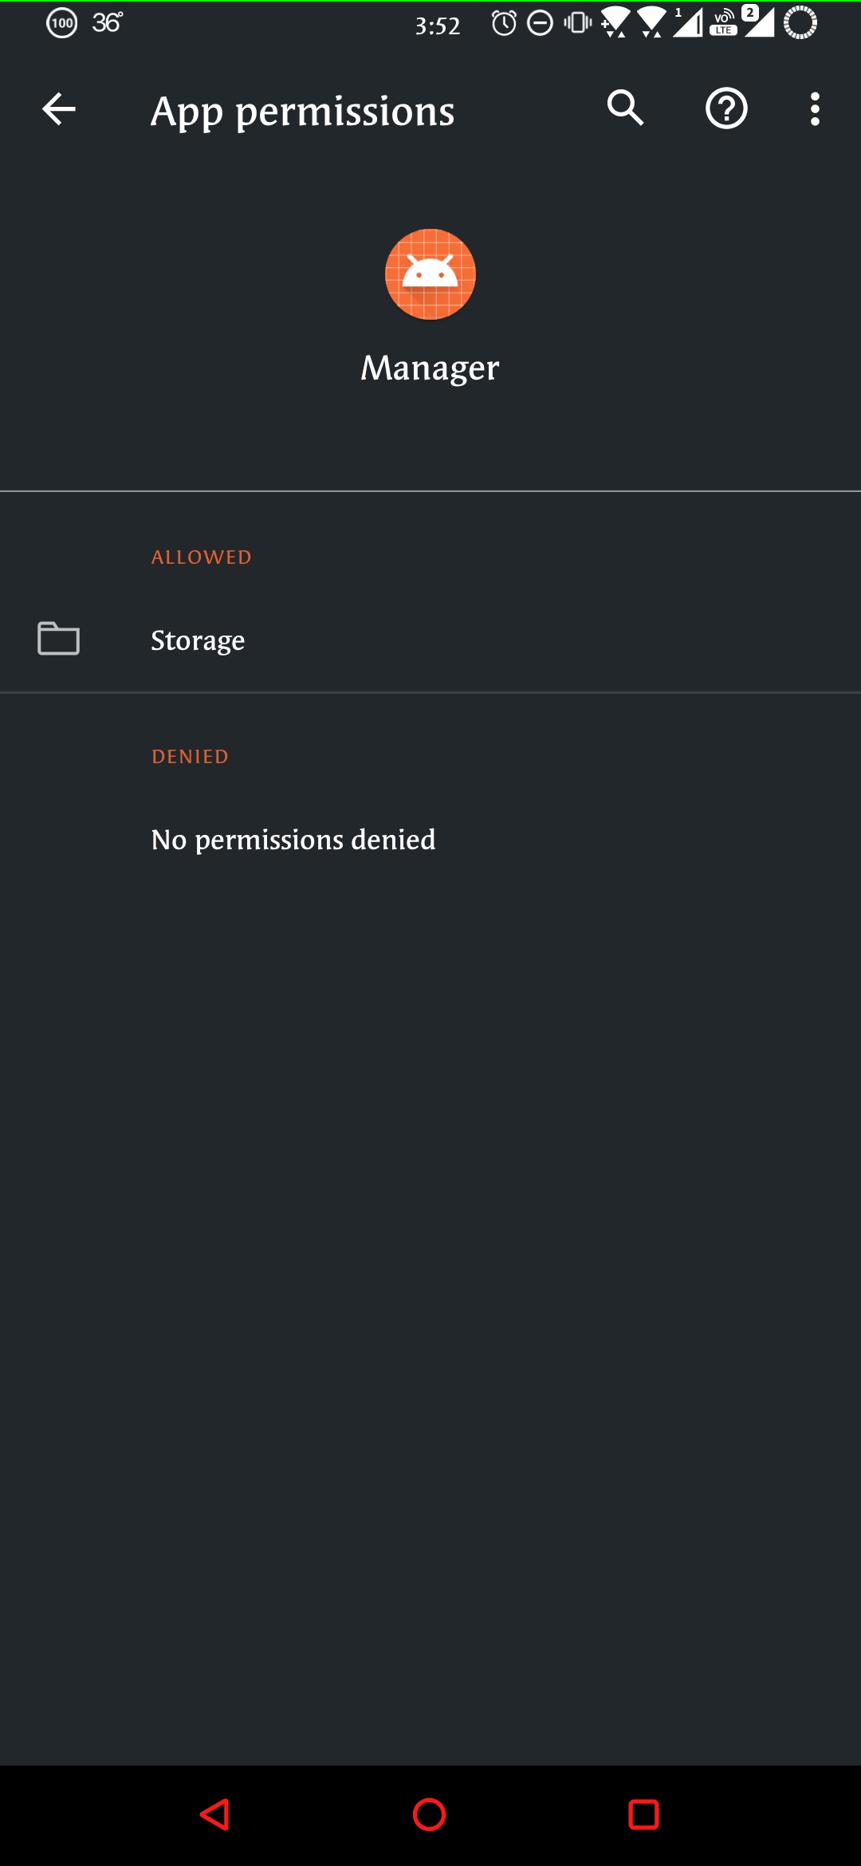This screenshot has width=861, height=1866.
Task: Tap the App permissions title
Action: pos(303,110)
